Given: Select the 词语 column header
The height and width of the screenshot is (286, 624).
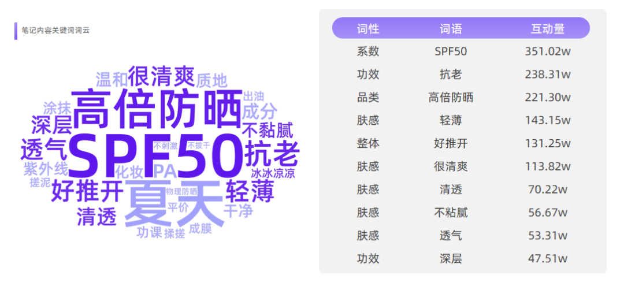Looking at the screenshot, I should coord(451,29).
